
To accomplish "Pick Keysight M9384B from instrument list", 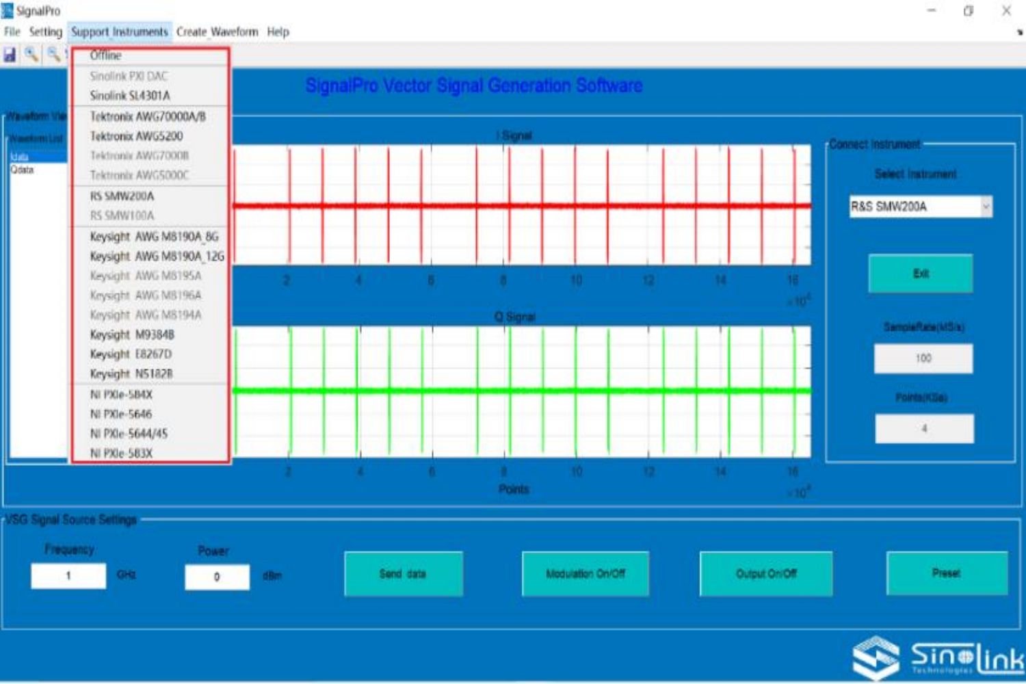I will point(132,334).
